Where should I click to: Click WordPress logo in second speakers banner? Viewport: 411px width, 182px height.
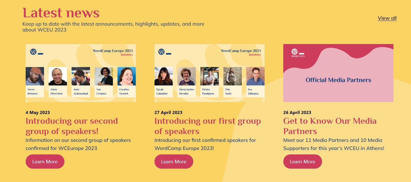161,52
